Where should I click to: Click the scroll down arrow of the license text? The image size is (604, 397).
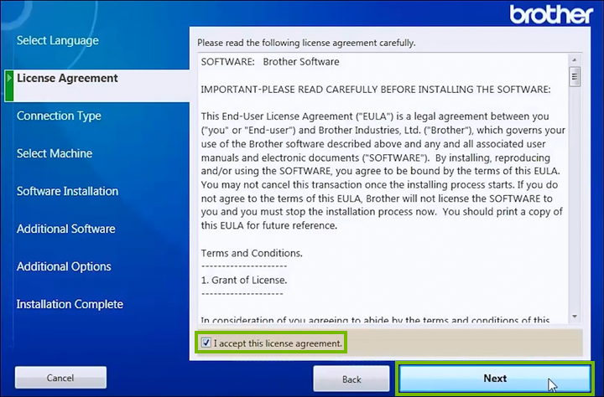(575, 317)
